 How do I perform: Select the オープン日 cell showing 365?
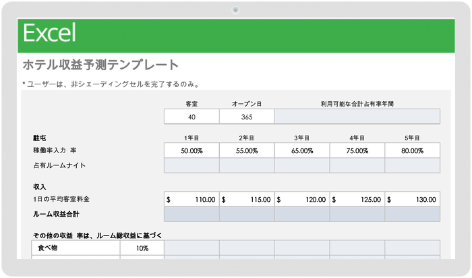[x=247, y=117]
